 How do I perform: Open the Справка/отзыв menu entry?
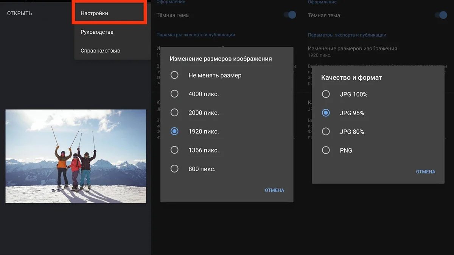[x=100, y=51]
